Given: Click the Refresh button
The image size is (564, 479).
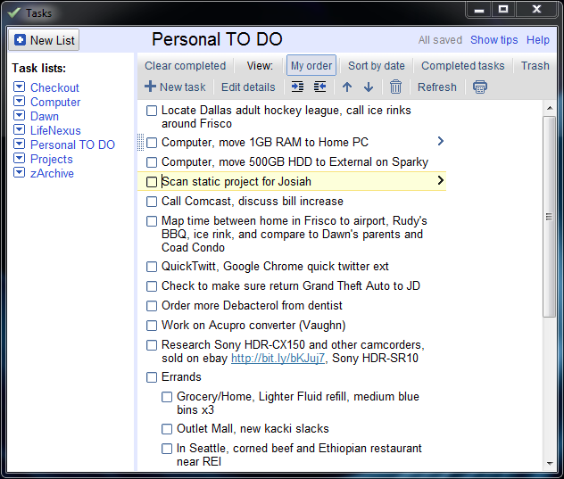Looking at the screenshot, I should point(437,87).
